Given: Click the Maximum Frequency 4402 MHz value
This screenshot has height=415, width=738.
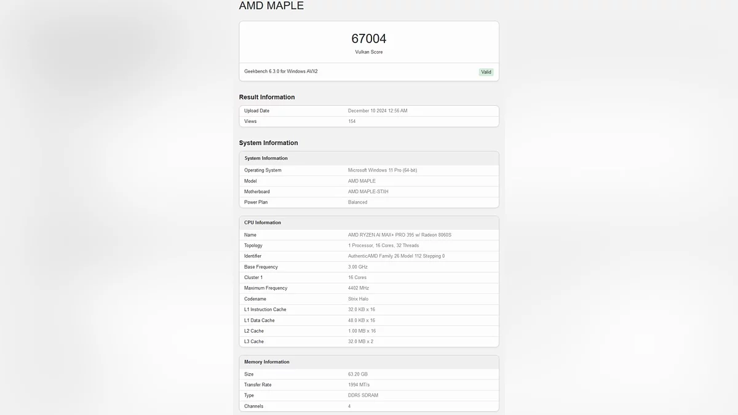Looking at the screenshot, I should coord(359,288).
